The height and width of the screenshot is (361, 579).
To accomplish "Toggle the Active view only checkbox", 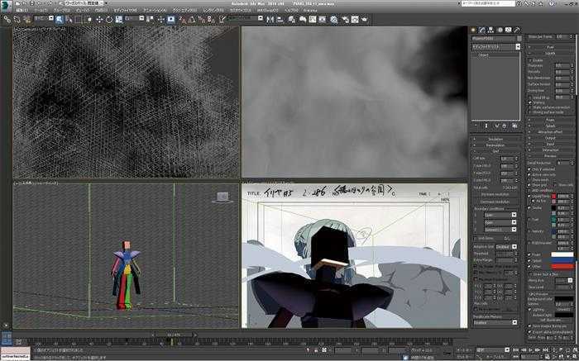I will click(529, 174).
